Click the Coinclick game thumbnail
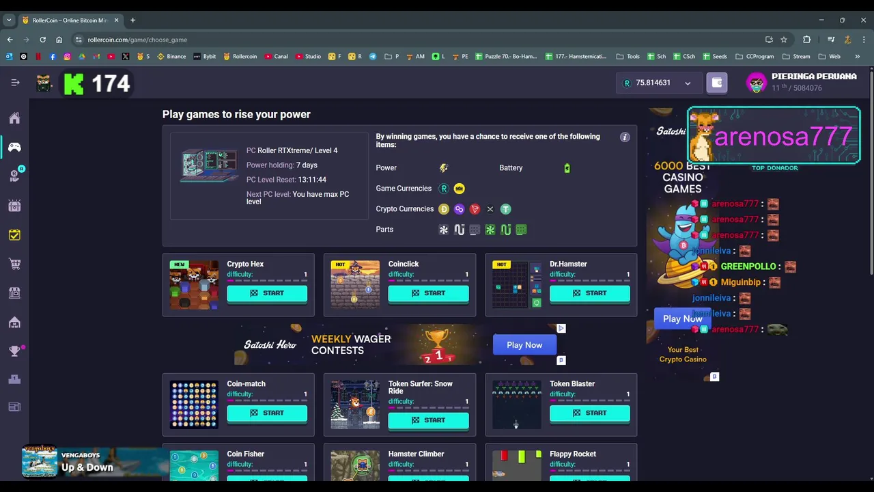This screenshot has height=492, width=874. tap(355, 285)
